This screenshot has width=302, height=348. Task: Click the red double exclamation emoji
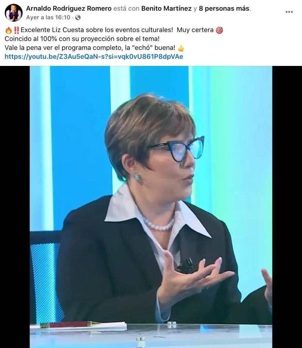16,30
